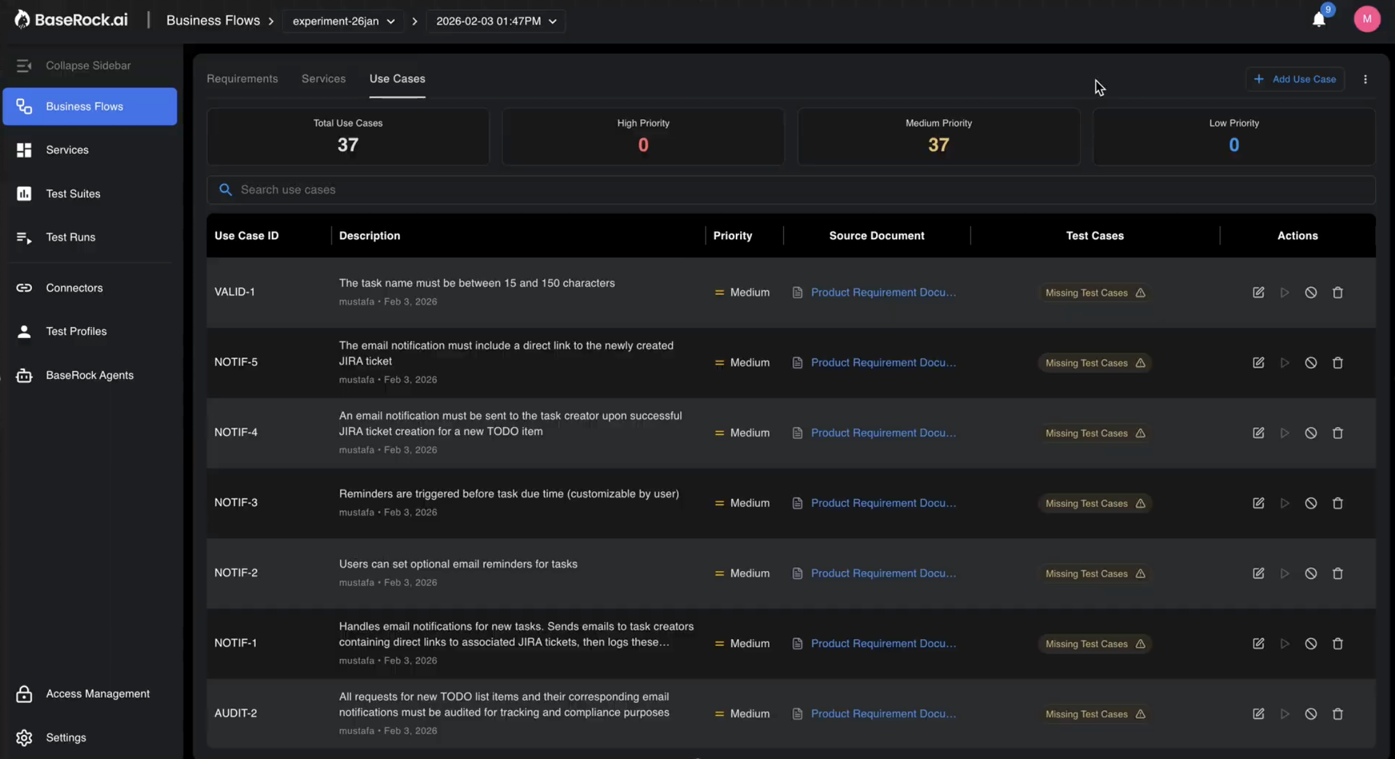Open the three-dot more options menu
The image size is (1395, 759).
pos(1365,79)
